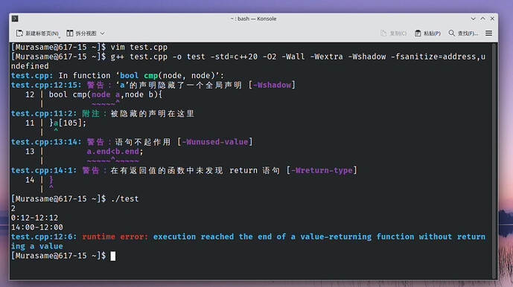Click the keep-below chevron in title bar
The image size is (513, 287).
(473, 19)
